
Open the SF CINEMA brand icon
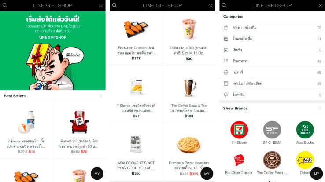pos(272,130)
